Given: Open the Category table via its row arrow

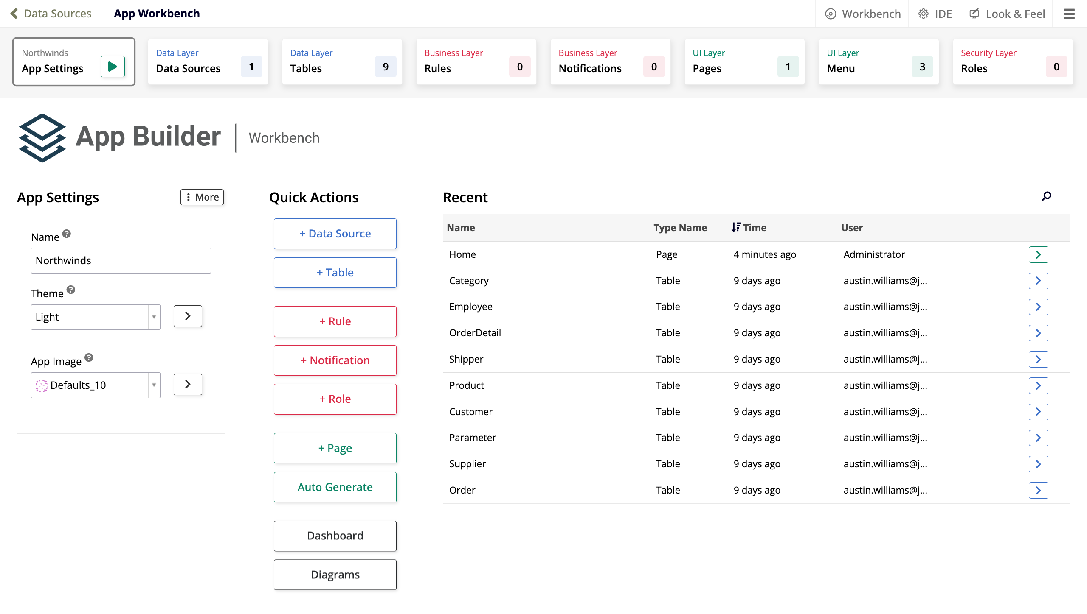Looking at the screenshot, I should [x=1039, y=280].
